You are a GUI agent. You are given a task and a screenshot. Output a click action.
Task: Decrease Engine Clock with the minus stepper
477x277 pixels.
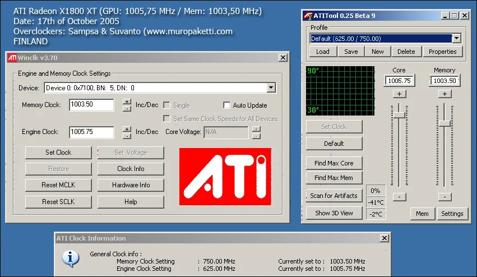click(x=127, y=136)
